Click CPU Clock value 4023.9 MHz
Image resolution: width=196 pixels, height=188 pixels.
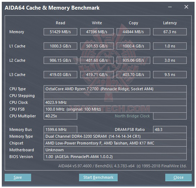(x=115, y=102)
